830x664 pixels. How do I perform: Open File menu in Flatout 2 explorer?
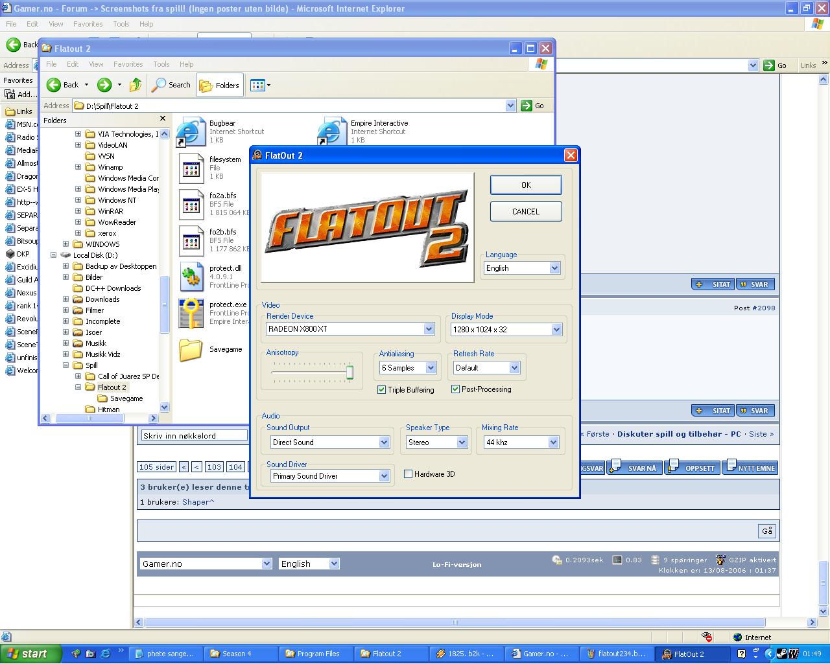click(51, 64)
